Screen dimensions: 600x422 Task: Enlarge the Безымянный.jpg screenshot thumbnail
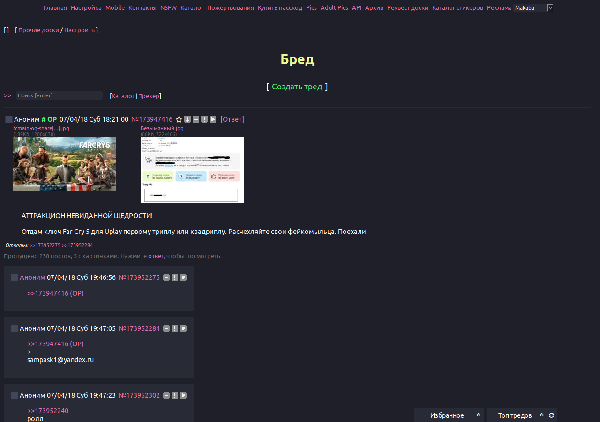tap(192, 170)
